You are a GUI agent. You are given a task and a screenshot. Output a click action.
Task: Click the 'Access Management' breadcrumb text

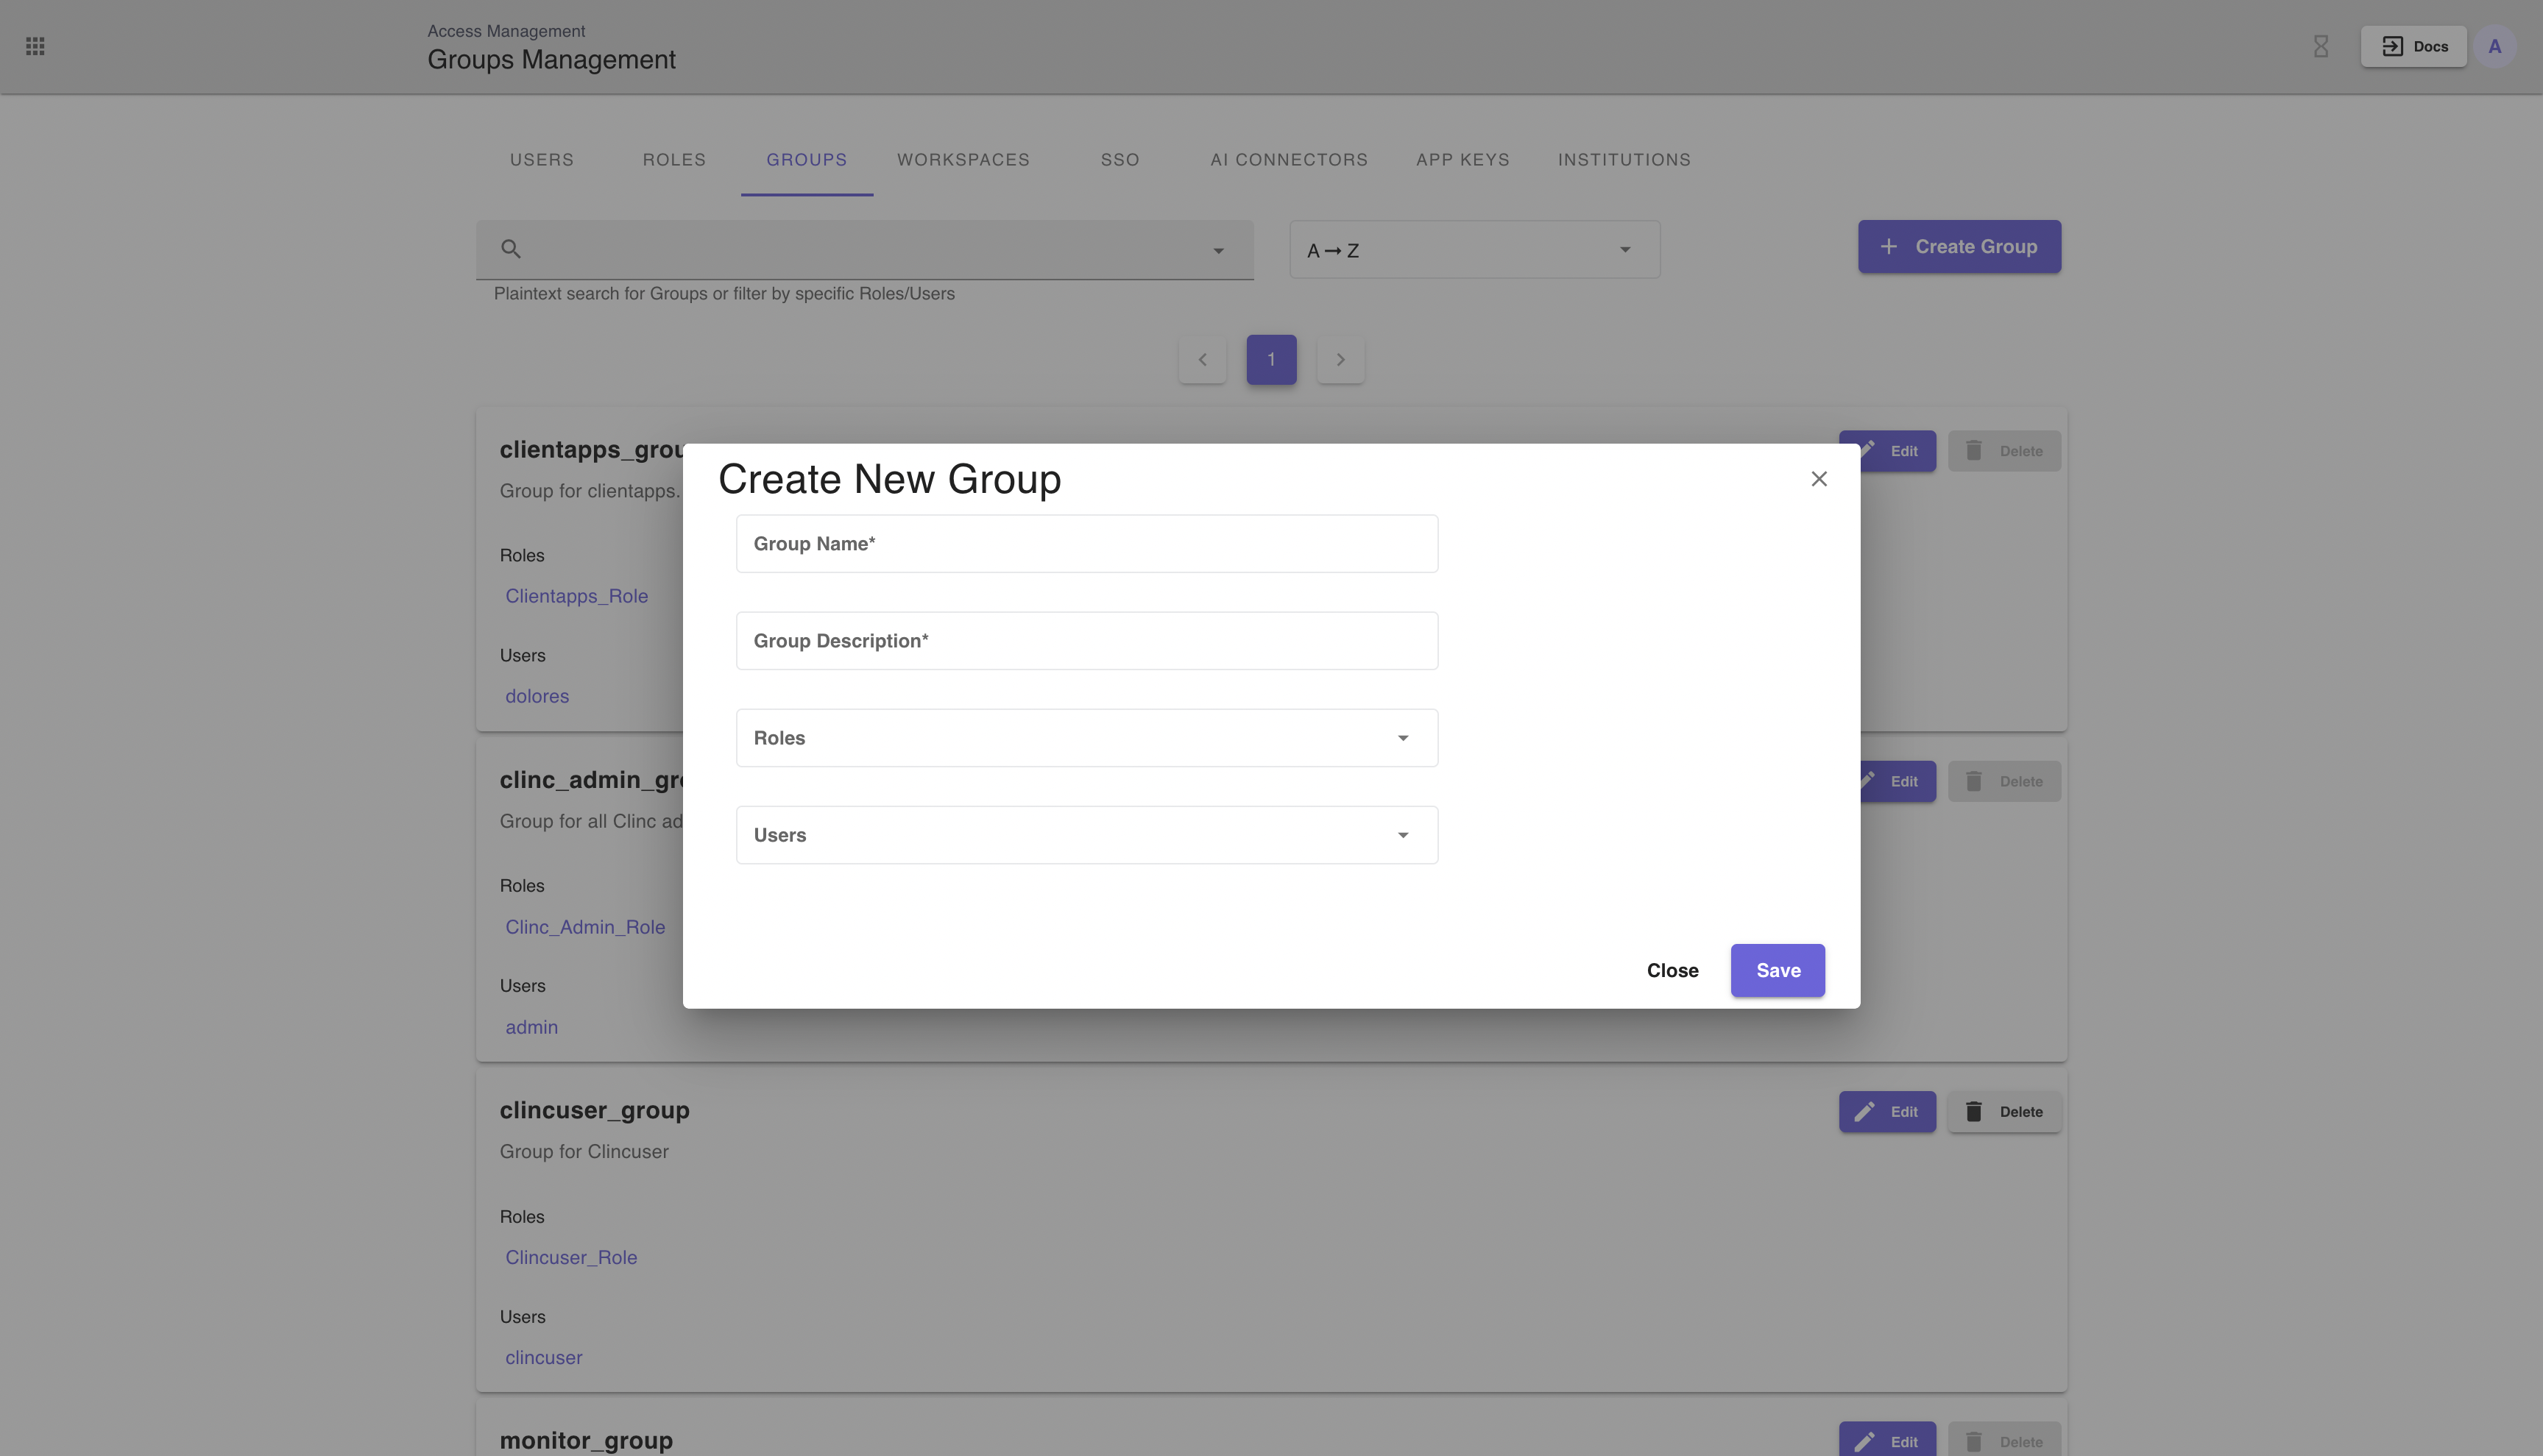[506, 31]
